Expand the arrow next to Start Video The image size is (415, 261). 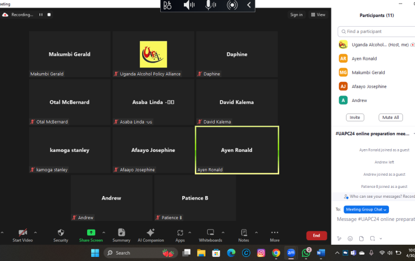click(x=35, y=232)
